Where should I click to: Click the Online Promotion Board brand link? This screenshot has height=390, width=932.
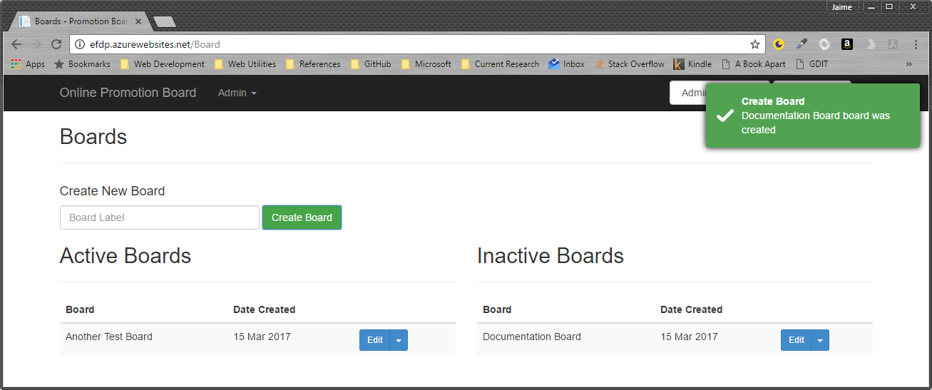[128, 93]
